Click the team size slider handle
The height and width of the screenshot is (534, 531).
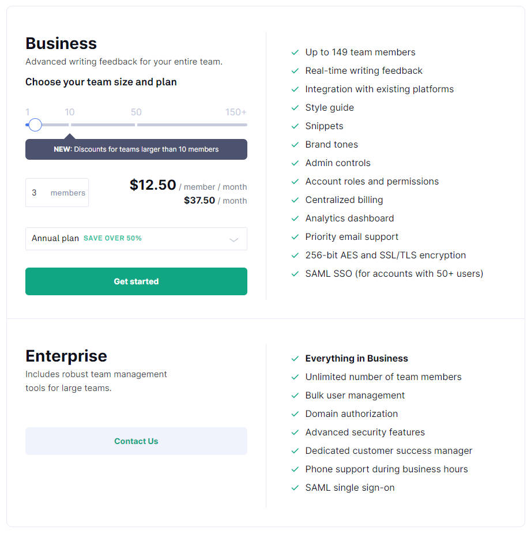tap(35, 125)
